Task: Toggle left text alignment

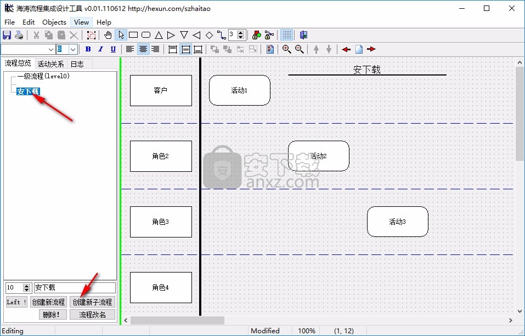Action: coord(130,49)
